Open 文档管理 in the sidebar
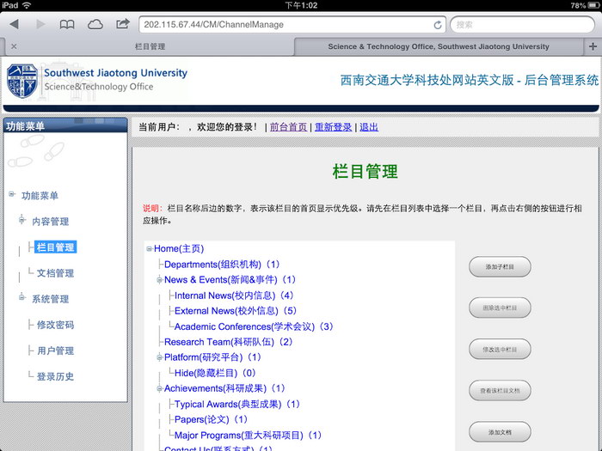Viewport: 602px width, 451px height. click(55, 273)
